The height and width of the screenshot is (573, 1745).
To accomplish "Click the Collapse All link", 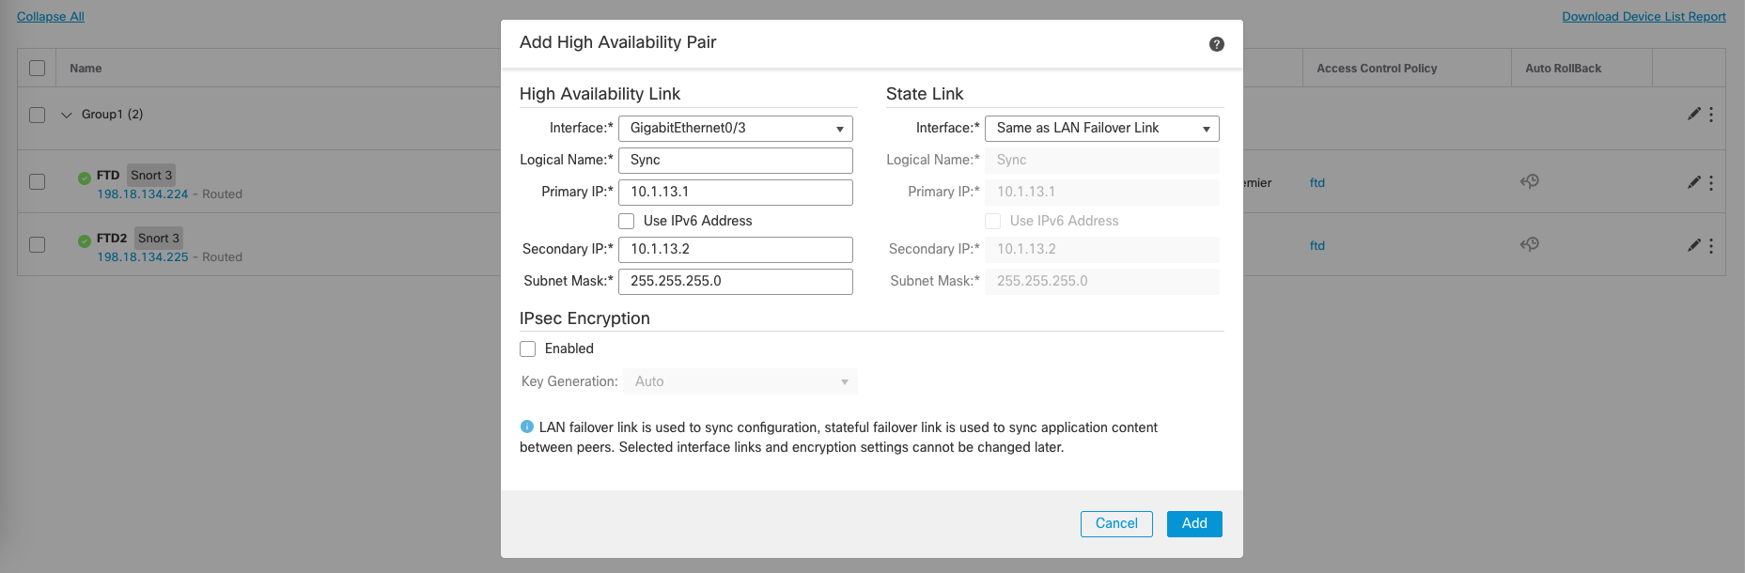I will point(51,17).
